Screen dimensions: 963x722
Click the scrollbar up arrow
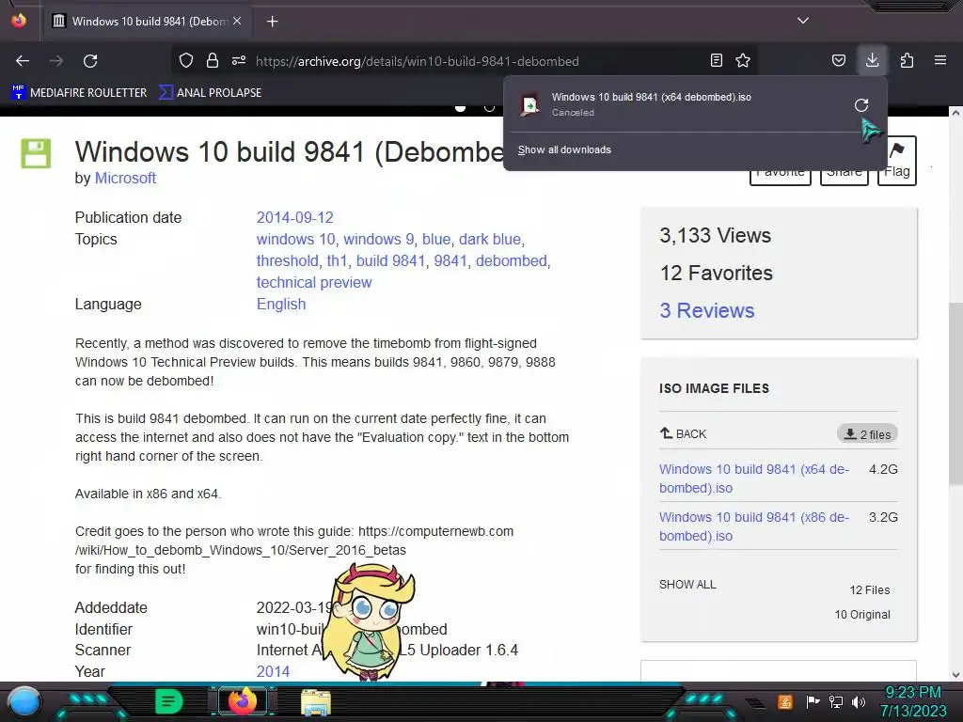pos(955,113)
